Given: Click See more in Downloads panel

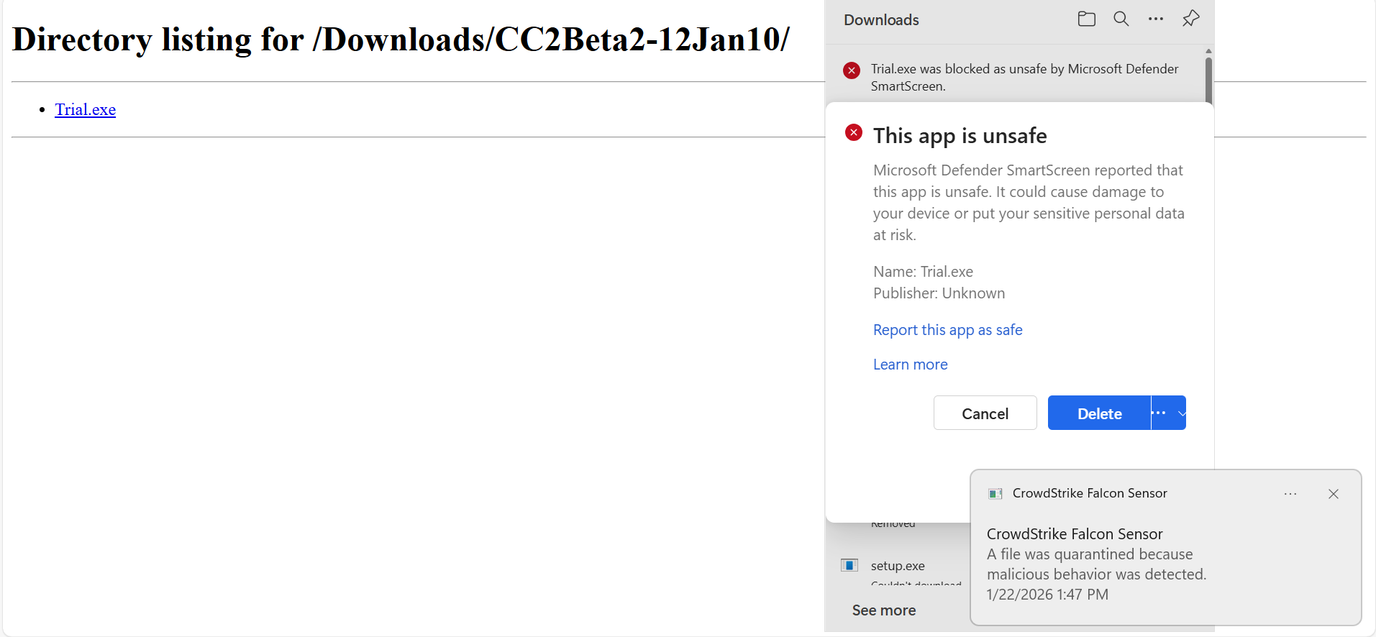Looking at the screenshot, I should coord(884,610).
